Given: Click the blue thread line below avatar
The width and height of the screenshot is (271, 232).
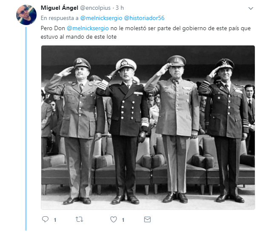Looking at the screenshot, I should pyautogui.click(x=26, y=129).
